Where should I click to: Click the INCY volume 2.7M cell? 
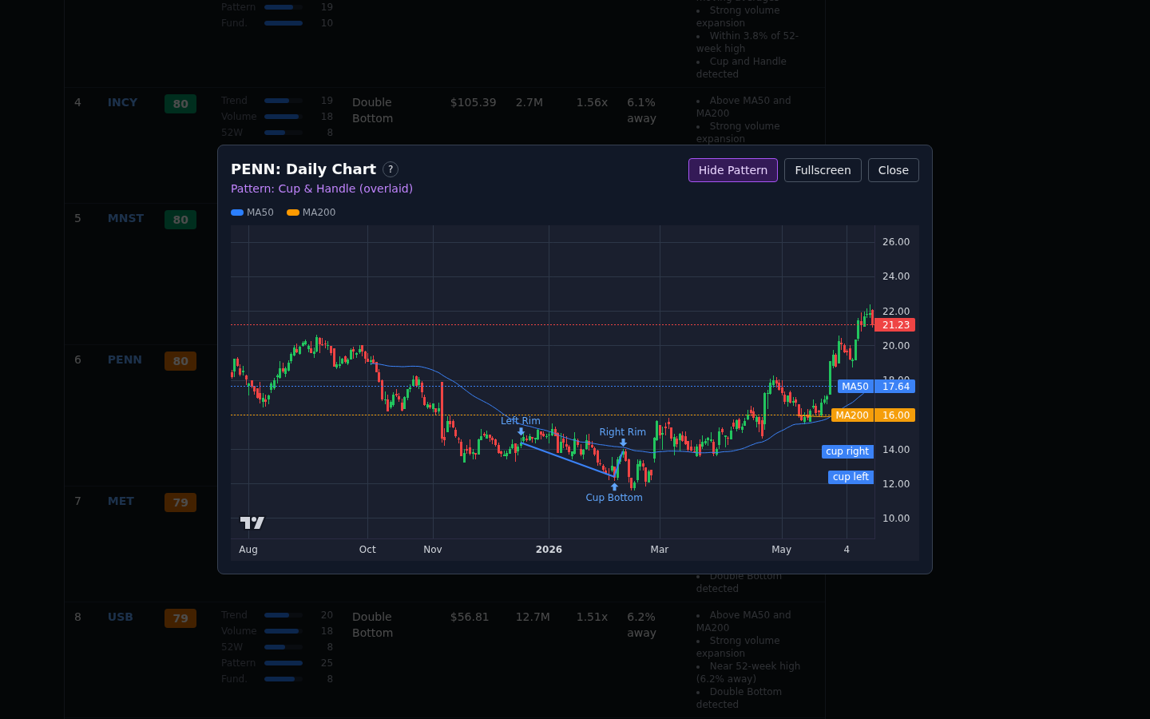tap(529, 102)
